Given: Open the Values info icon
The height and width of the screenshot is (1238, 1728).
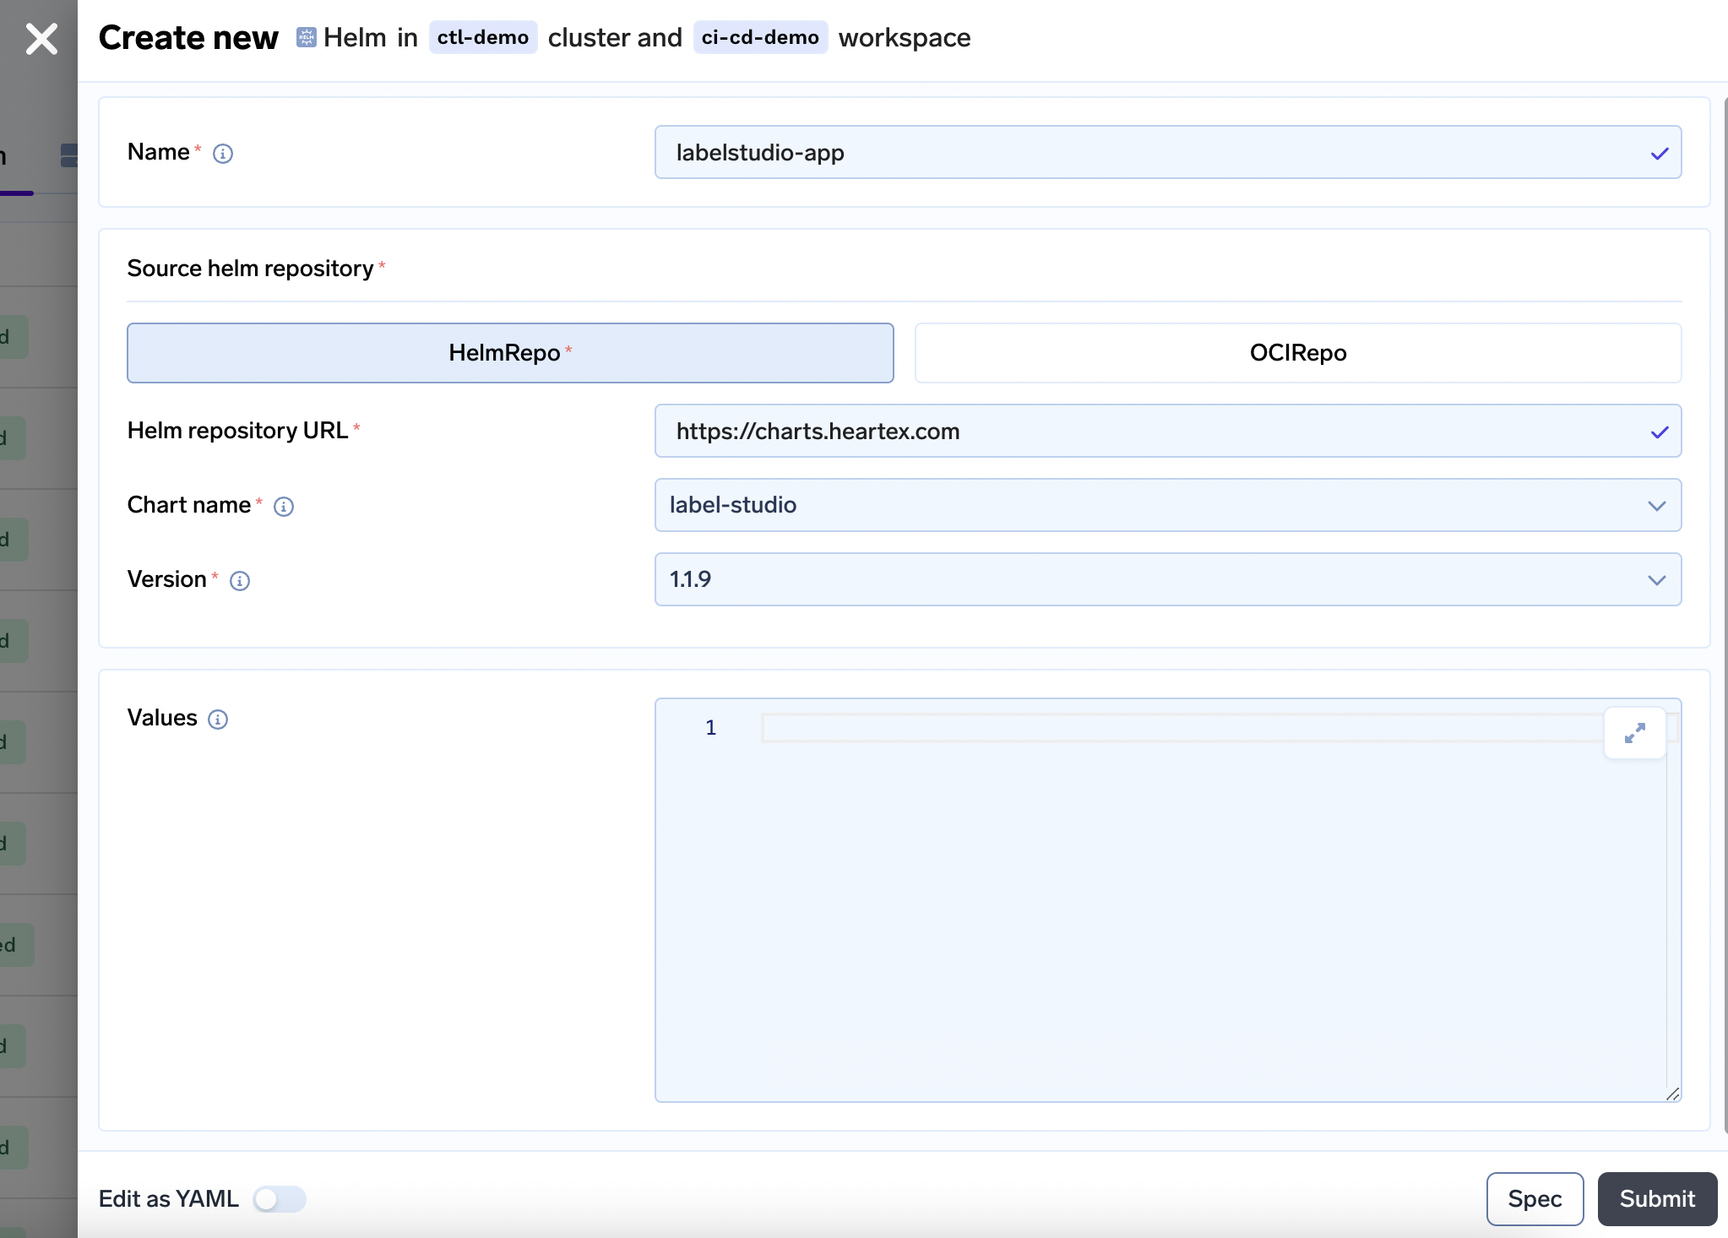Looking at the screenshot, I should click(218, 719).
